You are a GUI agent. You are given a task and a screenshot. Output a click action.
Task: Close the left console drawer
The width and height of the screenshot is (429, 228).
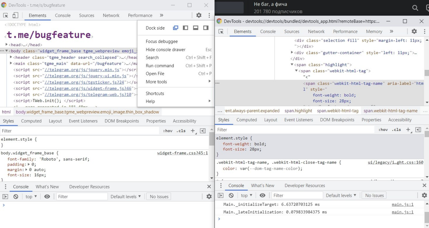click(209, 186)
